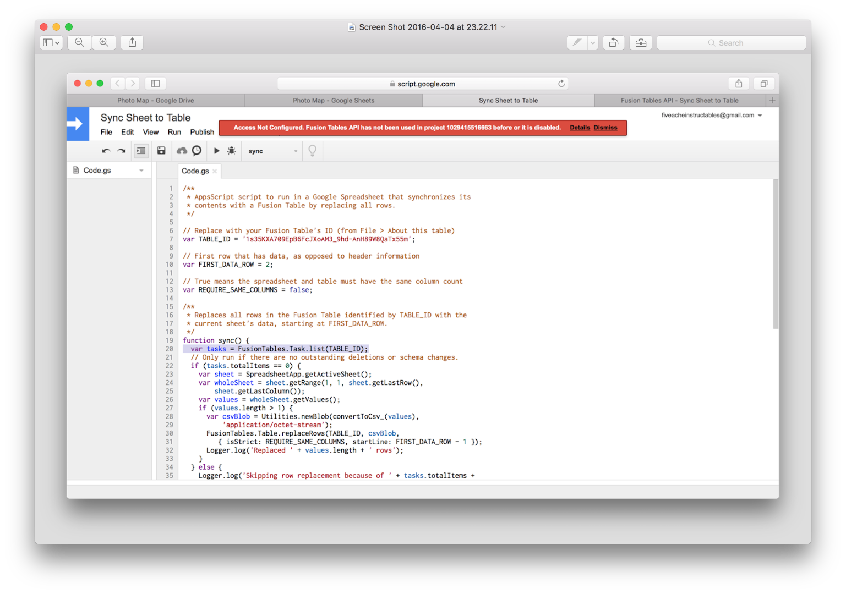Viewport: 846px width, 594px height.
Task: Dismiss the Access Not Configured banner
Action: click(x=605, y=127)
